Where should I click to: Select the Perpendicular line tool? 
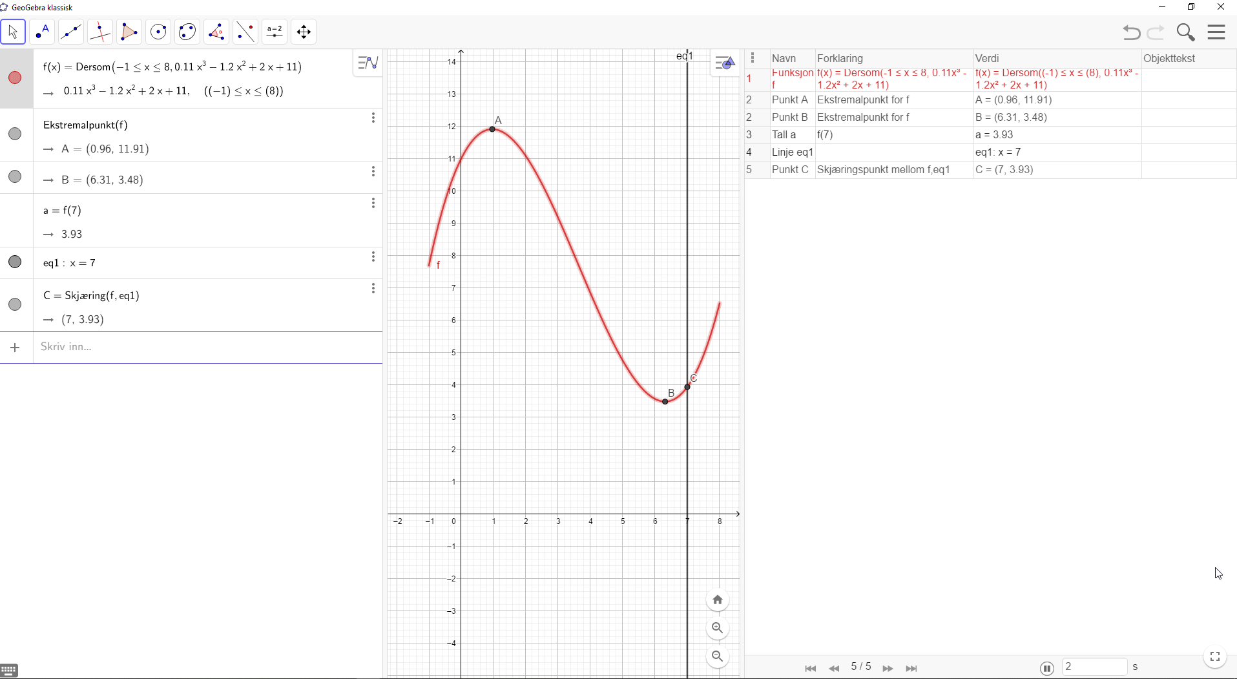pyautogui.click(x=100, y=32)
